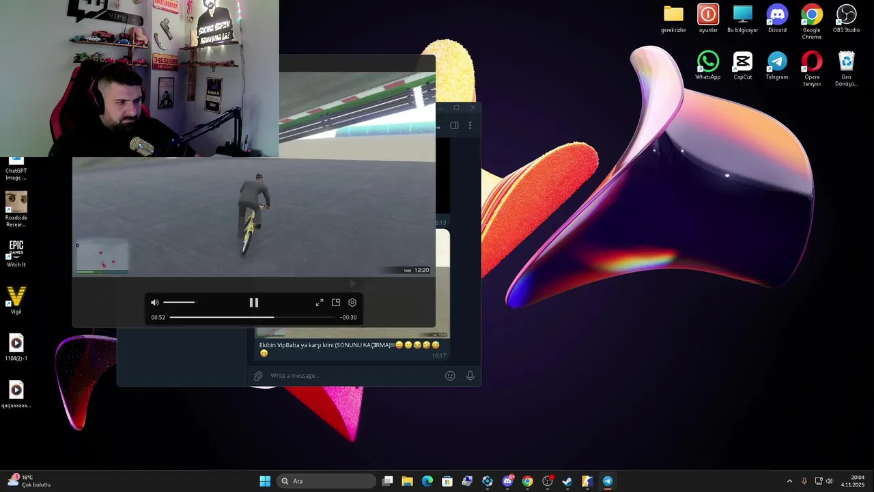
Task: Seek along the video progress bar
Action: (253, 317)
